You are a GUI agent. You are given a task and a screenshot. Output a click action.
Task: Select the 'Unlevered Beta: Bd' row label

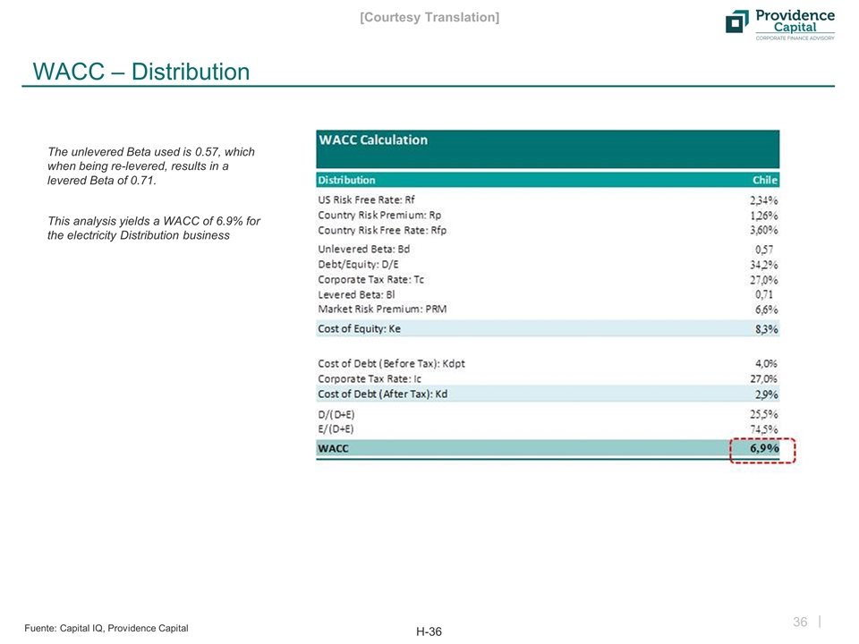coord(363,249)
